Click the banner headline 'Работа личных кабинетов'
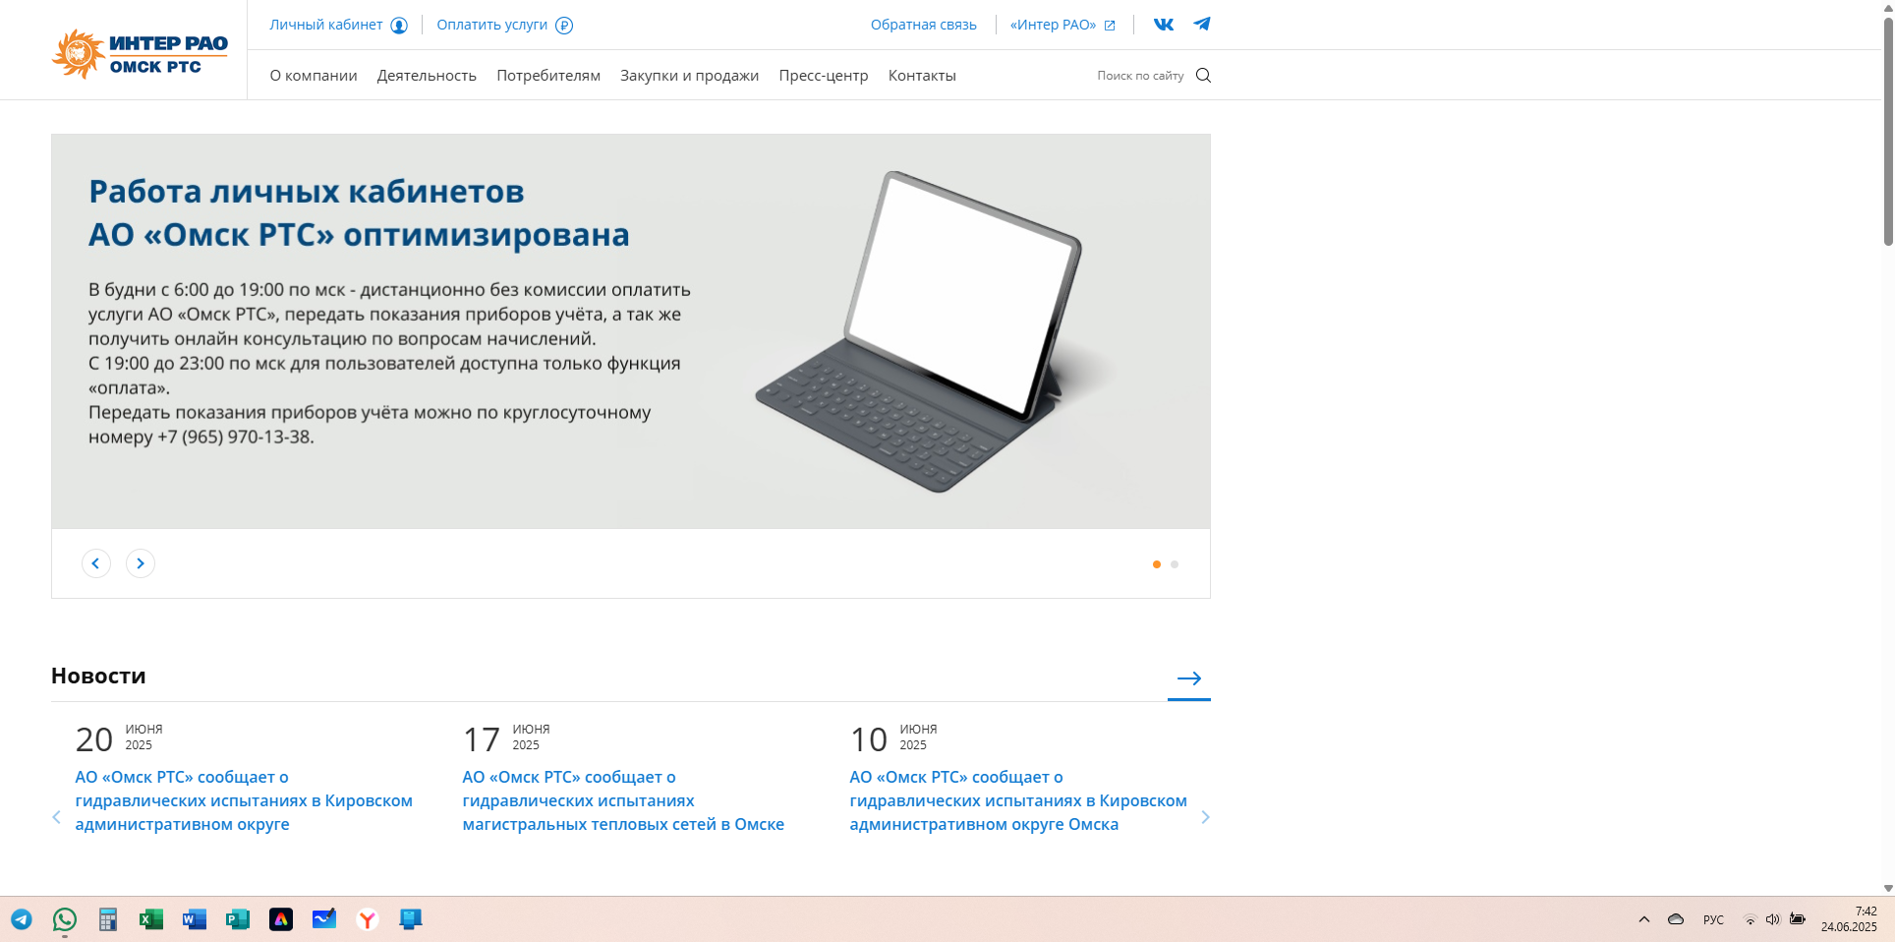The image size is (1895, 942). tap(307, 191)
